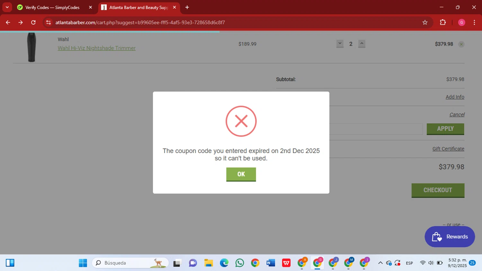
Task: Launch Microsoft Edge from the taskbar
Action: tap(224, 263)
